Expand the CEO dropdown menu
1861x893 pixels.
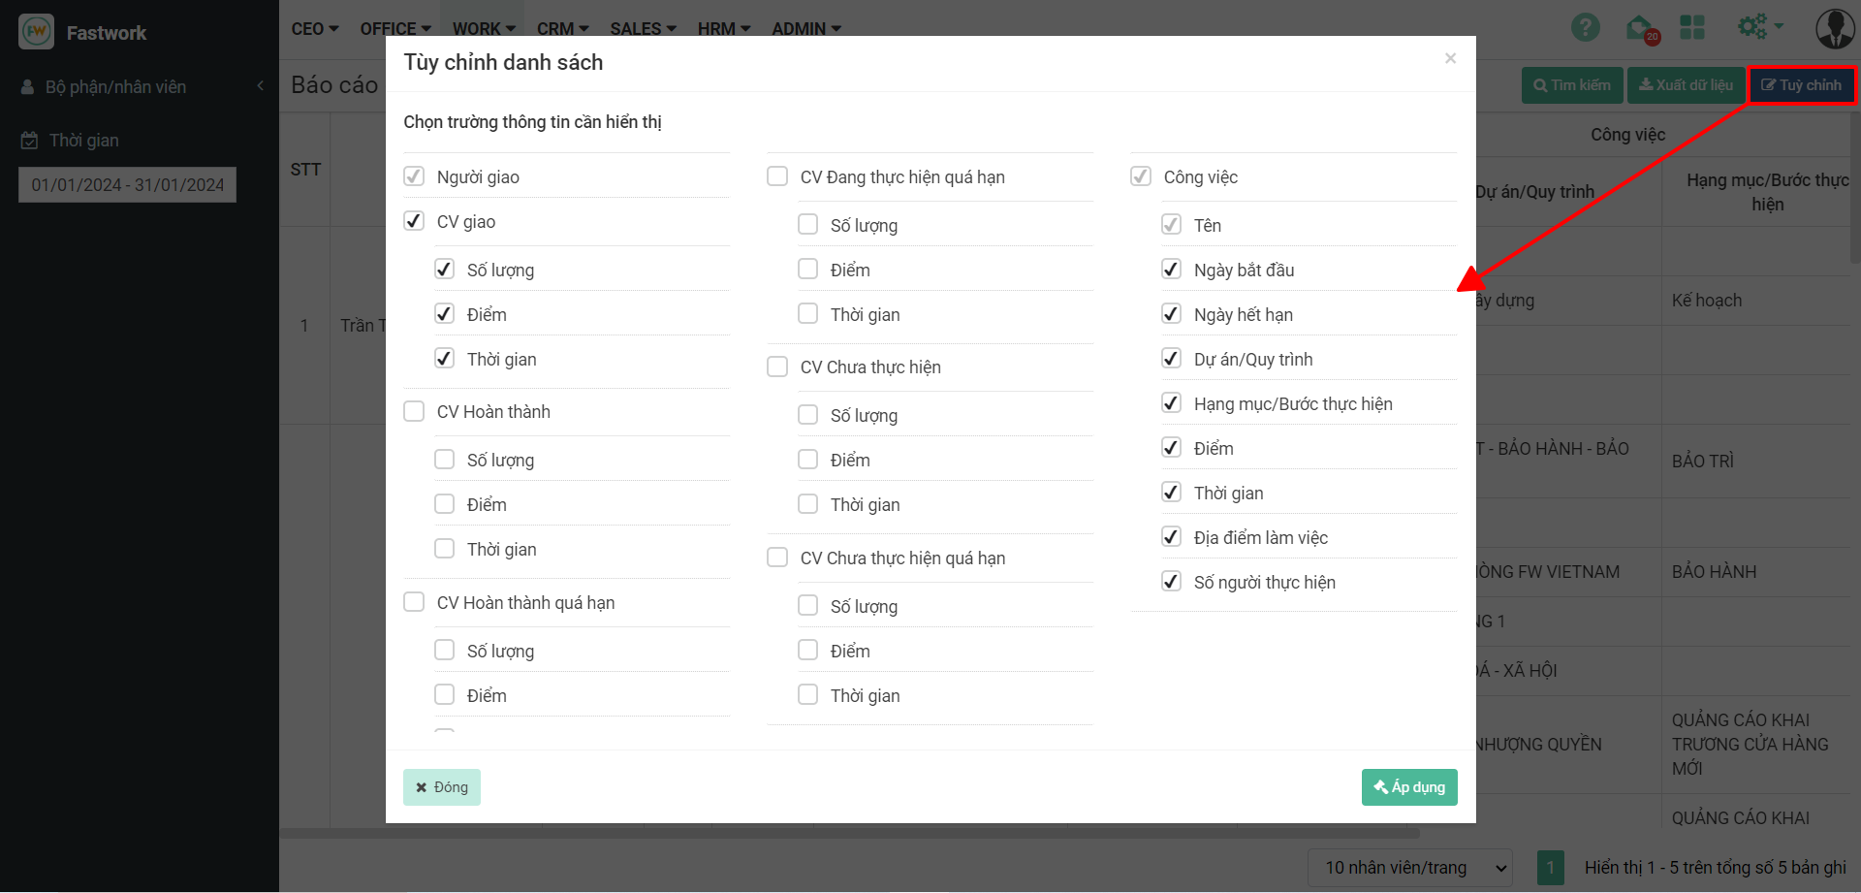click(x=314, y=28)
